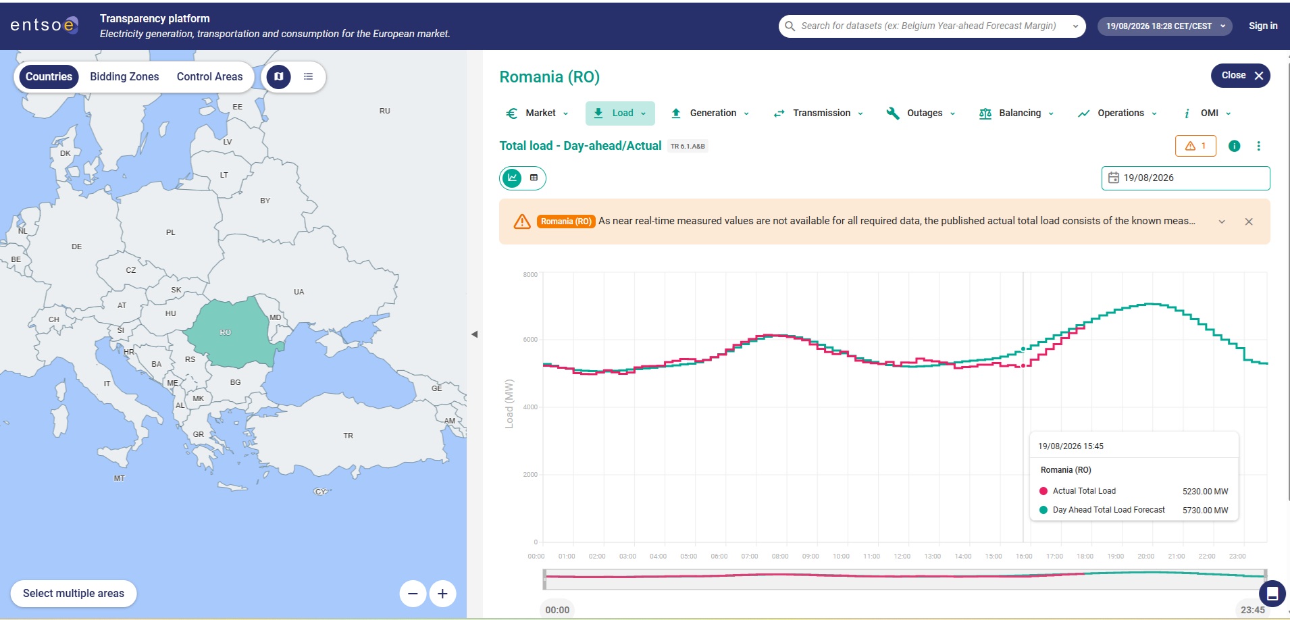Screen dimensions: 1290x620
Task: Collapse the map panel arrow
Action: pos(474,334)
